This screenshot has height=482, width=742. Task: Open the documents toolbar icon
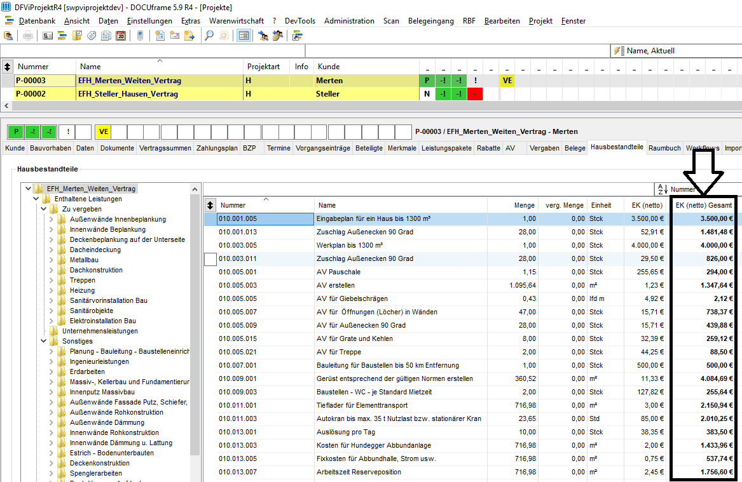point(106,36)
